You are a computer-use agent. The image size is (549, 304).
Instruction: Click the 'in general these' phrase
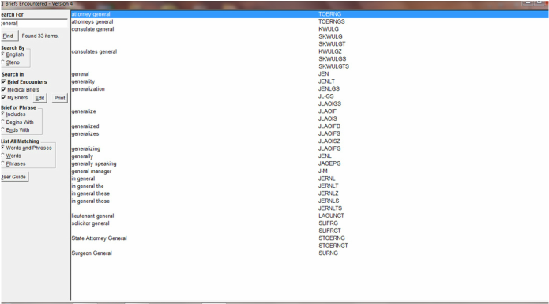(x=90, y=193)
